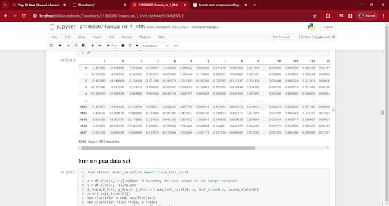Go forward in browser history
This screenshot has width=389, height=206.
(15, 16)
